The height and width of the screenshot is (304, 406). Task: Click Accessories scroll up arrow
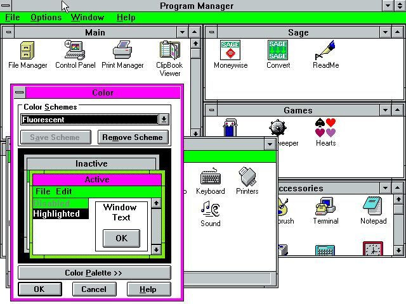(x=398, y=199)
